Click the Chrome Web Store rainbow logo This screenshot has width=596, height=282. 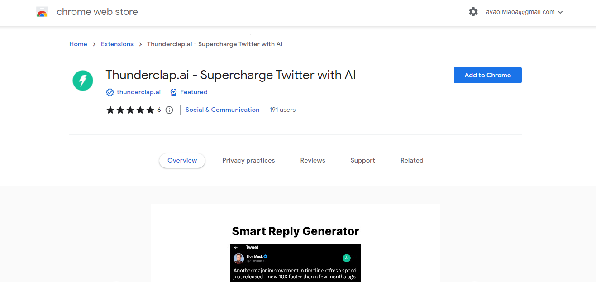(x=42, y=12)
